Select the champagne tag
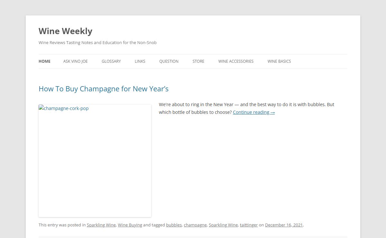Image resolution: width=386 pixels, height=238 pixels. pyautogui.click(x=195, y=225)
